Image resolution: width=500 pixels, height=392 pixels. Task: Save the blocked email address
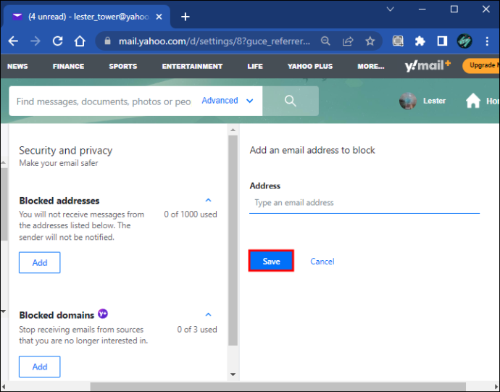[x=271, y=262]
